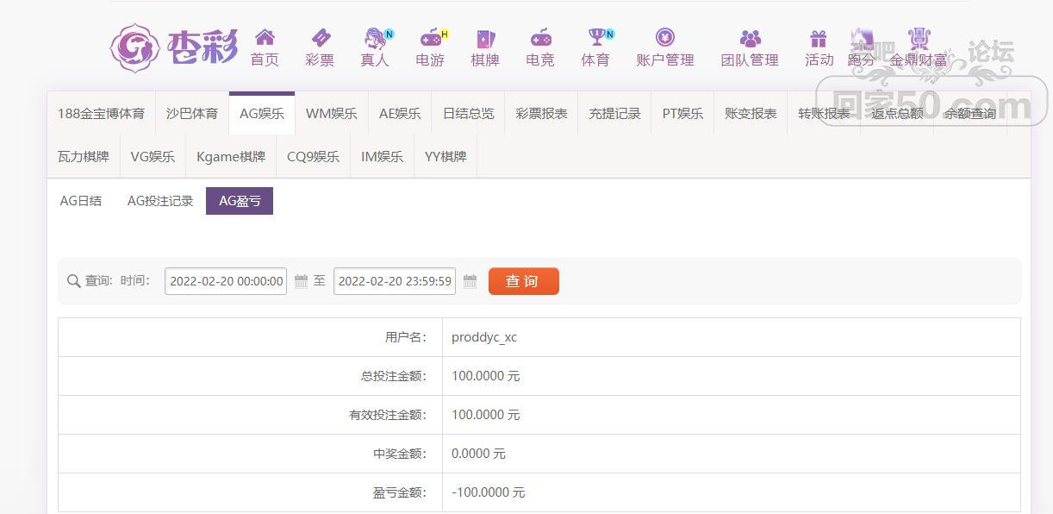Click the 盈亏金额 value -100.0000 元
Viewport: 1053px width, 514px height.
[488, 492]
